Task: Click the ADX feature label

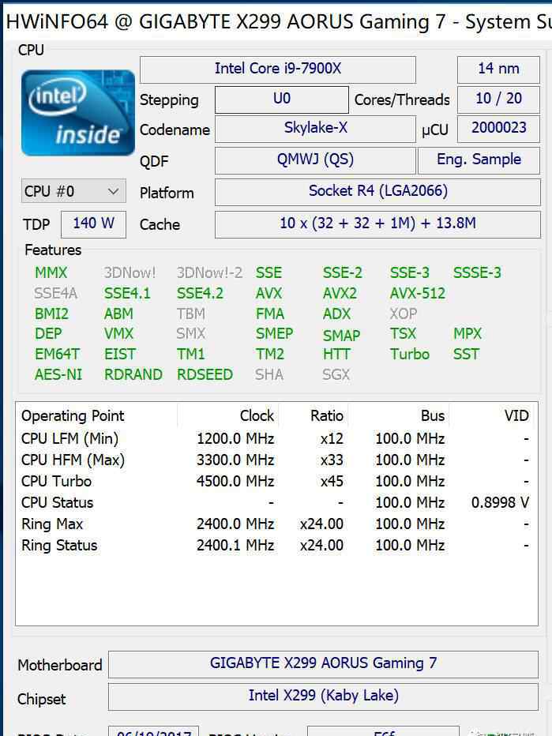Action: pos(336,314)
